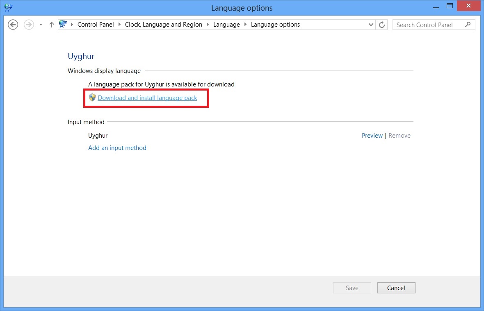
Task: Click the Forward navigation arrow
Action: click(29, 25)
